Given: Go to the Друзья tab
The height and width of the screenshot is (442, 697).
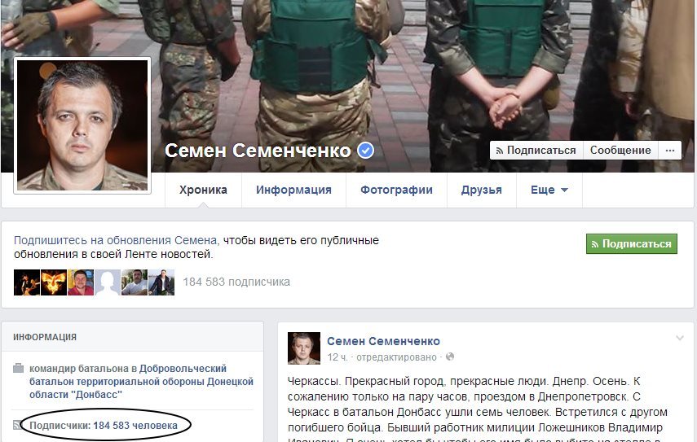Looking at the screenshot, I should pyautogui.click(x=482, y=190).
